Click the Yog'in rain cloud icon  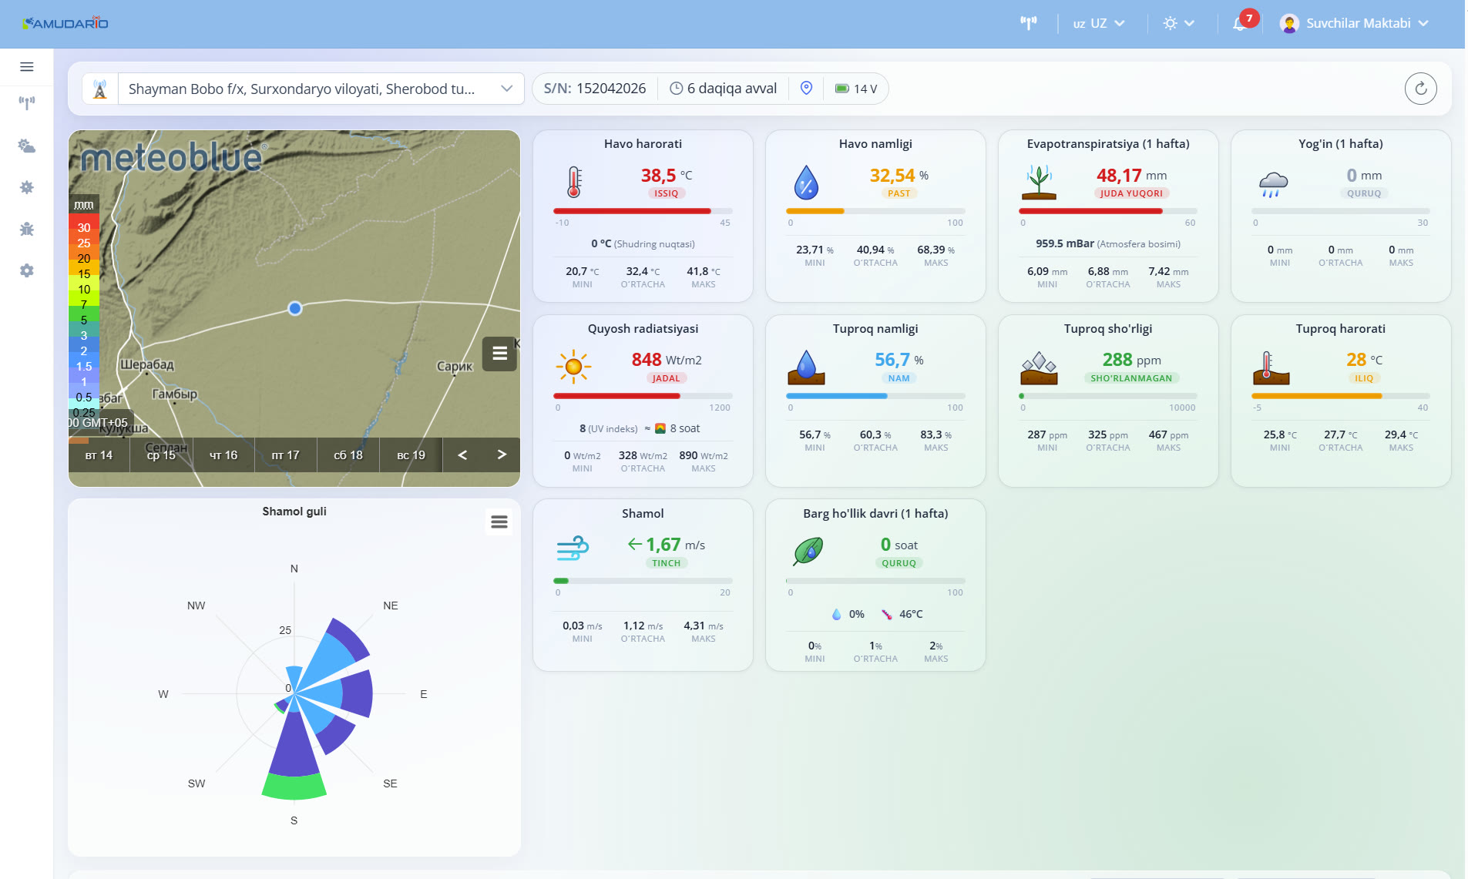coord(1273,184)
